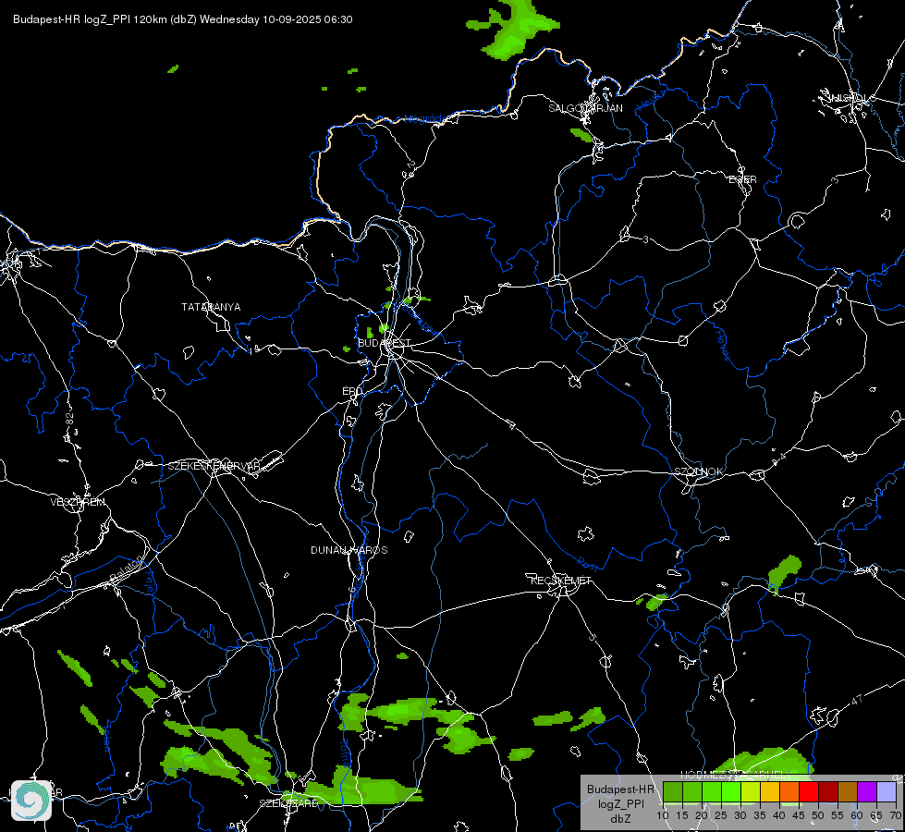Select the 60–65 dBZ purple legend swatch
905x832 pixels.
[867, 791]
